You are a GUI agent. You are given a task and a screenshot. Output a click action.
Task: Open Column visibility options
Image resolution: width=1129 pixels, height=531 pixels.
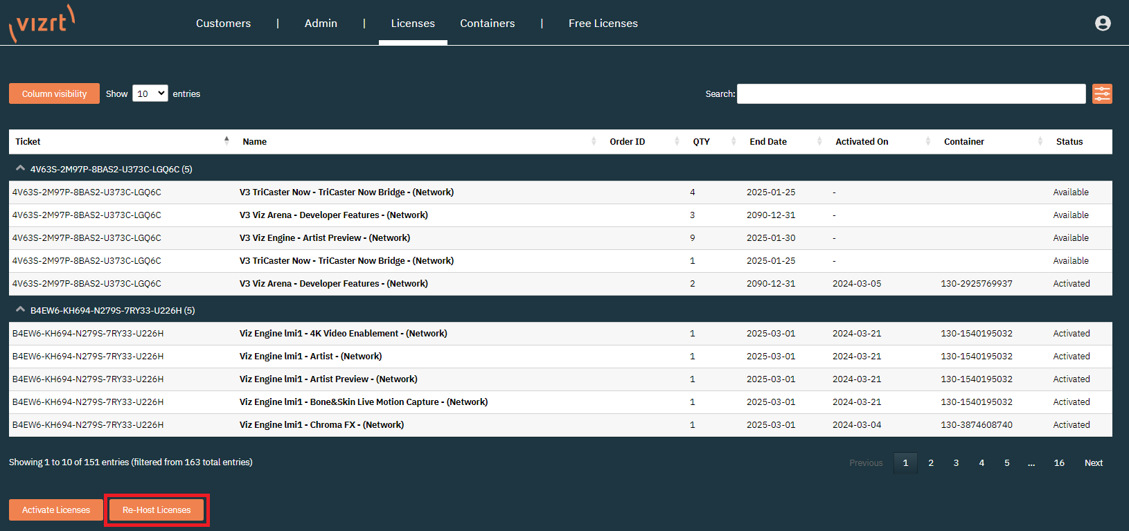54,93
